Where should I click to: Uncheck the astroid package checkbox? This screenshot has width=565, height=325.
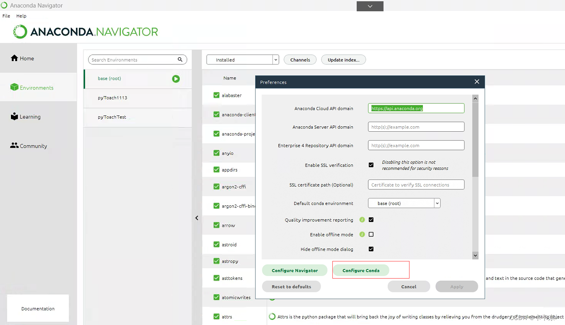[x=216, y=244]
